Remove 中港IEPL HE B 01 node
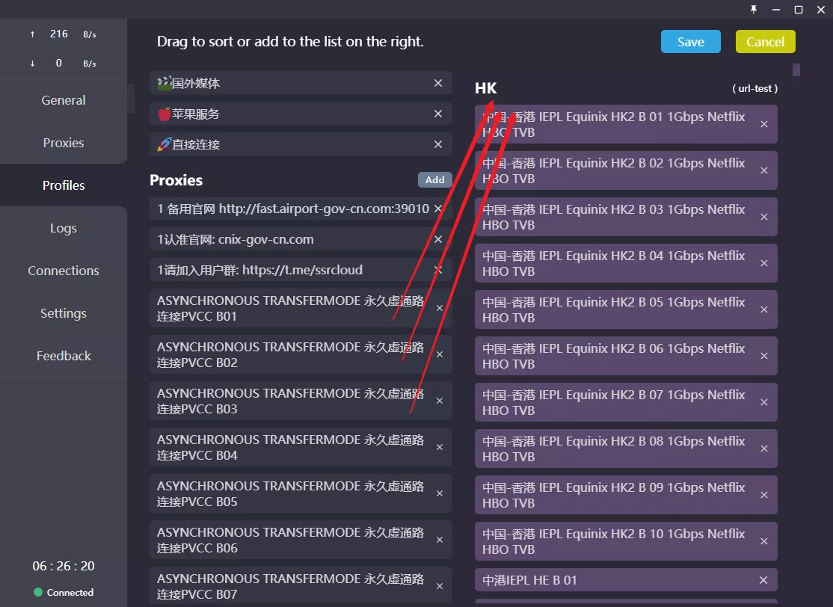This screenshot has width=833, height=607. [763, 580]
